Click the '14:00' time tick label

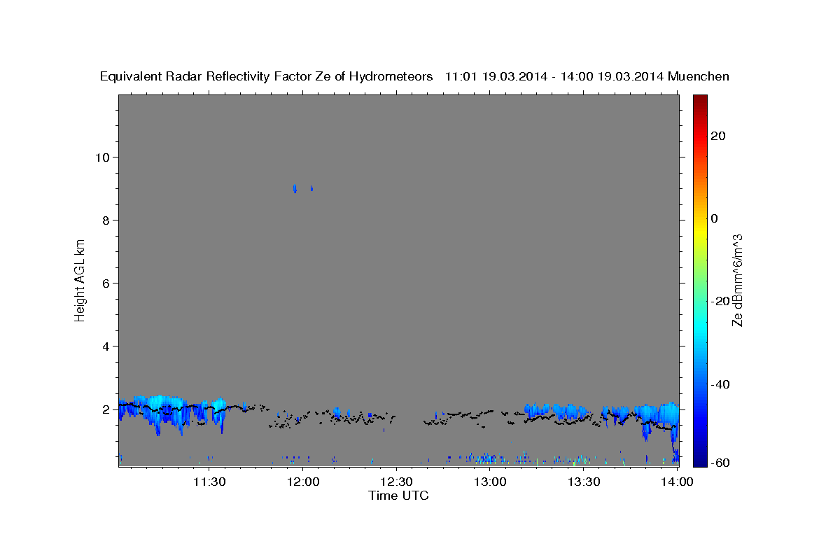pyautogui.click(x=677, y=482)
